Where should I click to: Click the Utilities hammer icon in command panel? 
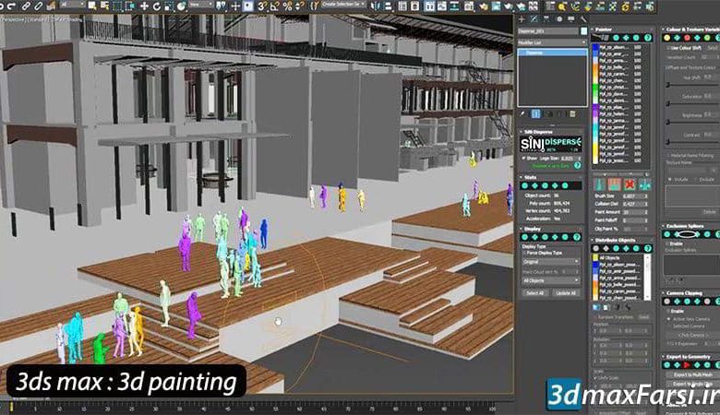click(x=582, y=18)
